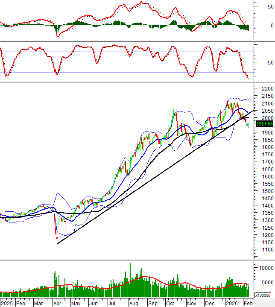
Task: Click the Jun label on the time axis
Action: point(94,303)
